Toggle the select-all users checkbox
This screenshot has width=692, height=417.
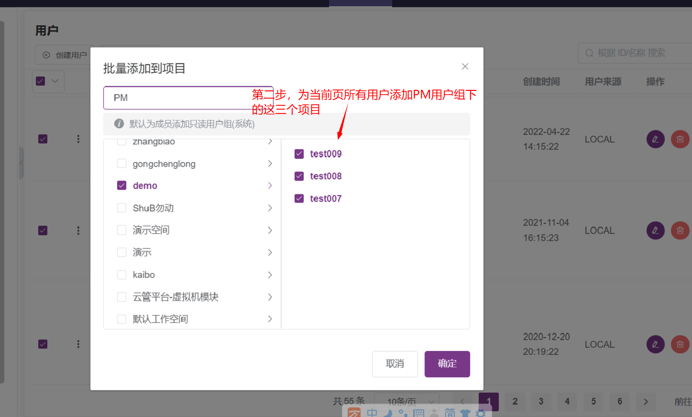point(41,81)
